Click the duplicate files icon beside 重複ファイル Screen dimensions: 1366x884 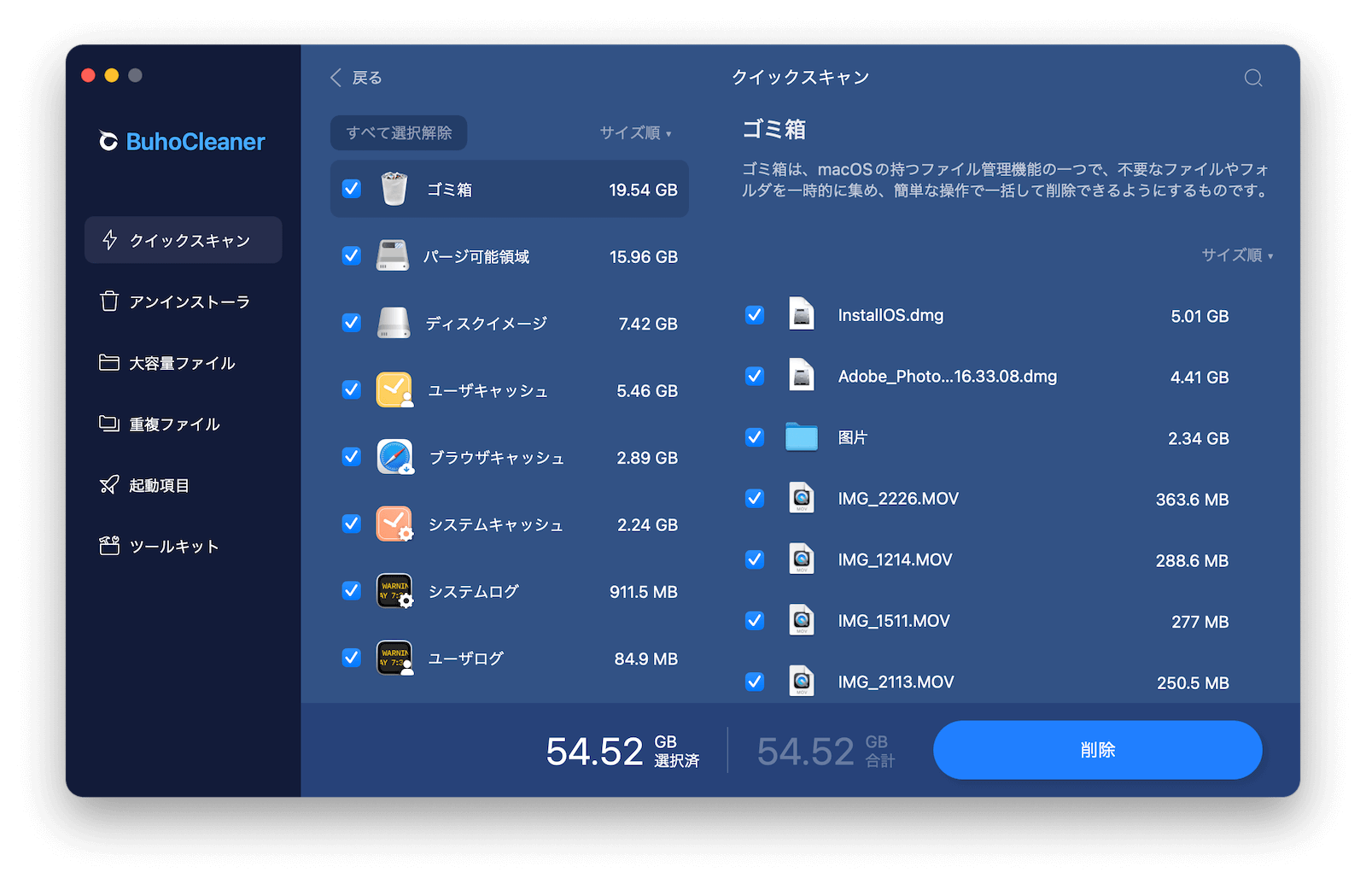[x=109, y=424]
